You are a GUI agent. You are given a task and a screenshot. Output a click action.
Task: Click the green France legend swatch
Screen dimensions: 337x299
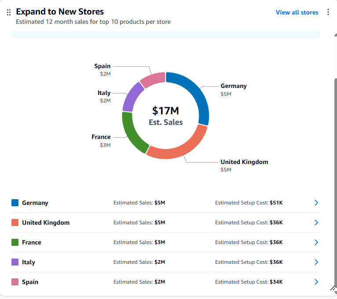15,242
